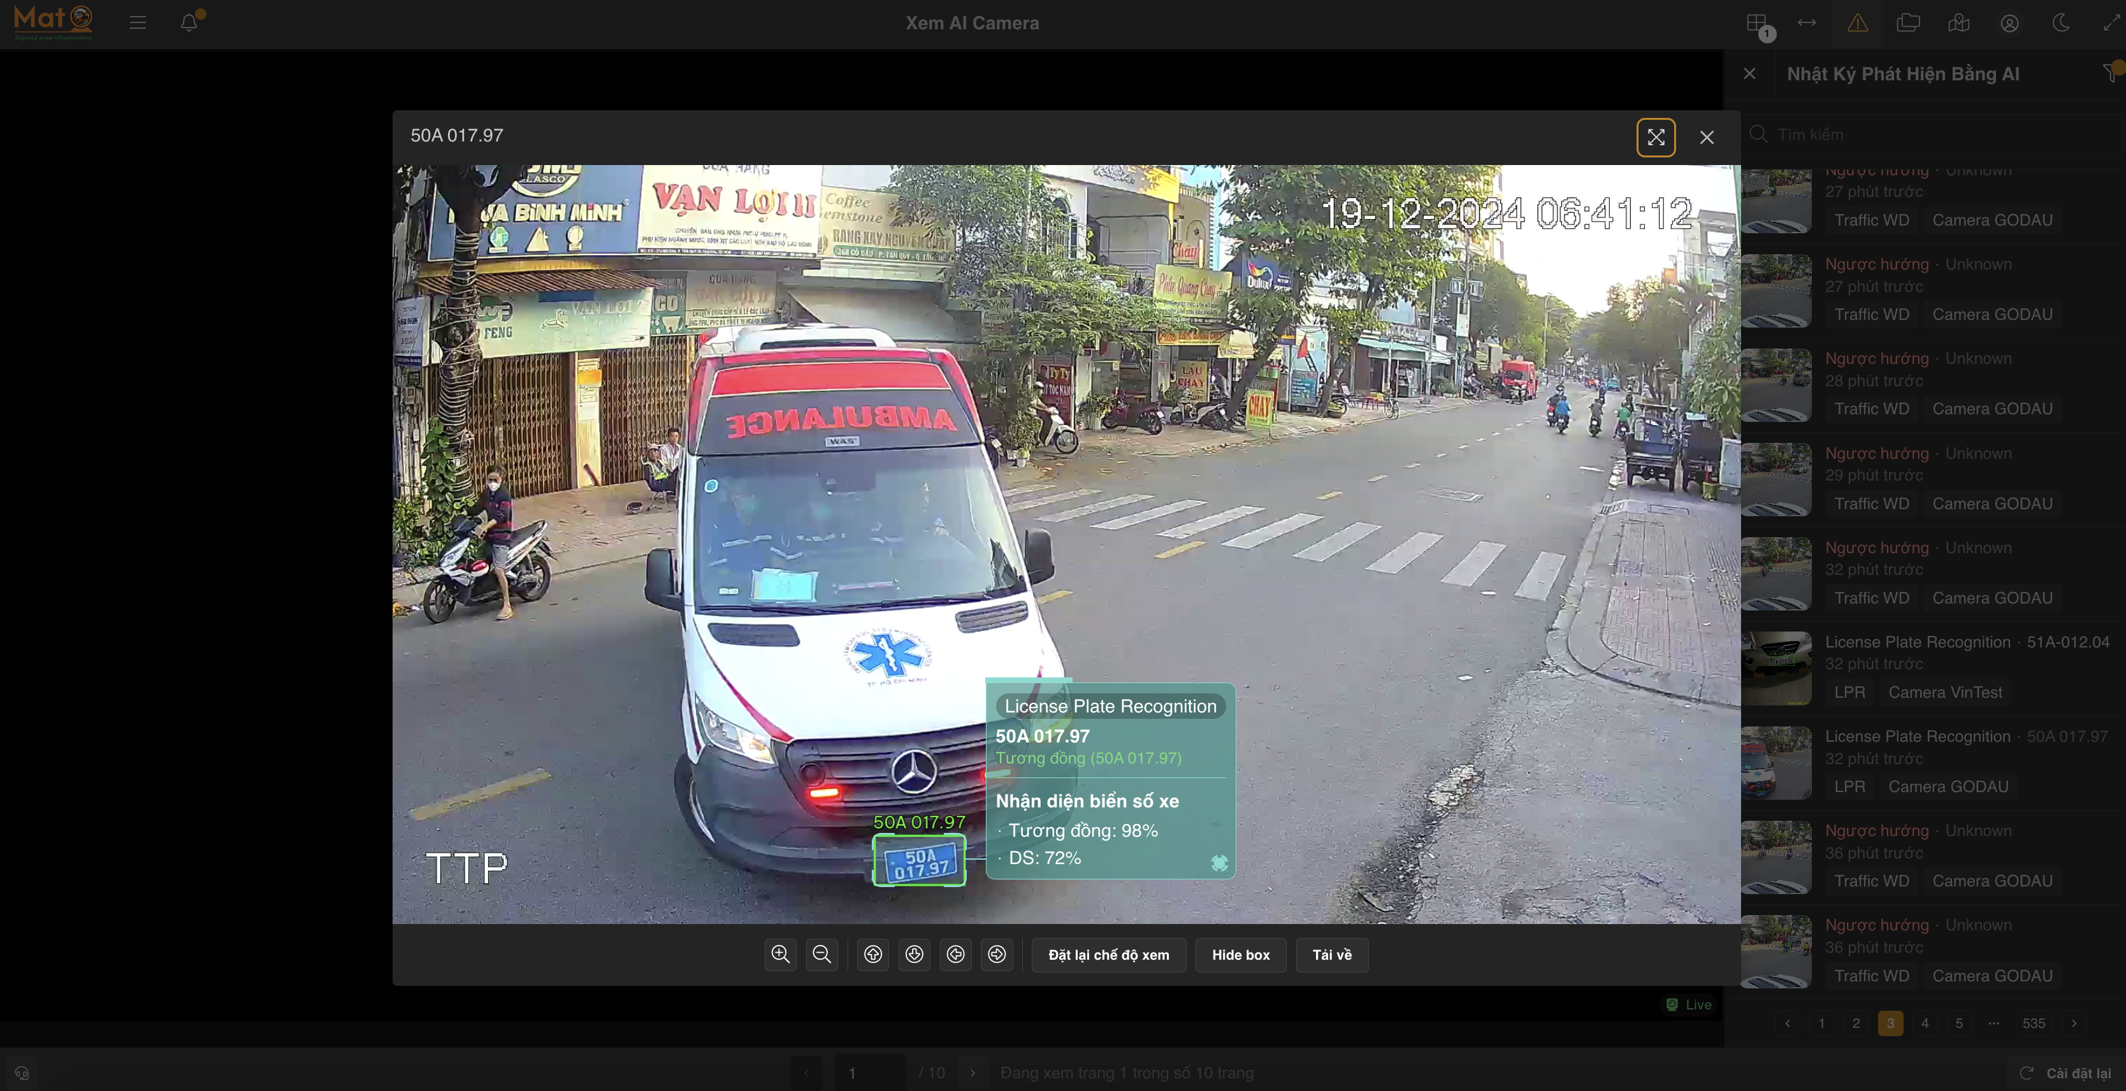
Task: Click the Đặt lại chế độ xem button
Action: pyautogui.click(x=1108, y=955)
